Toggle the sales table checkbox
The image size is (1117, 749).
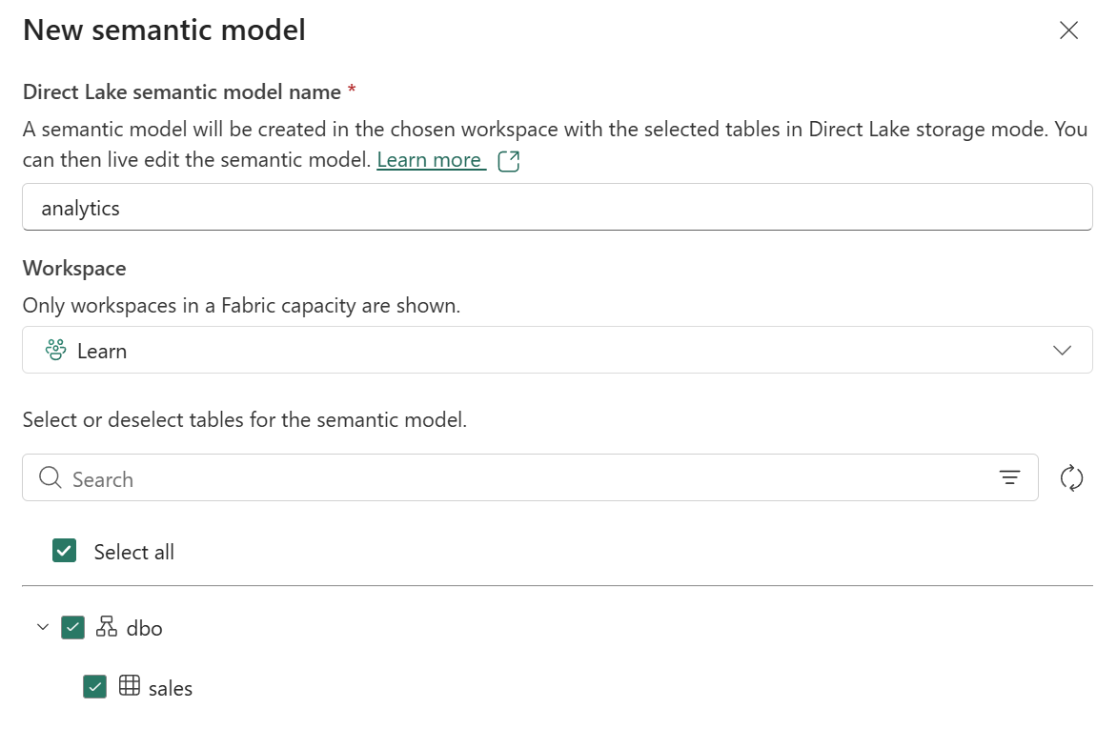click(x=94, y=687)
